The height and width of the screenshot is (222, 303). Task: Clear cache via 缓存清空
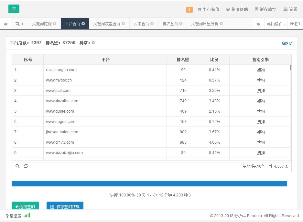(265, 9)
